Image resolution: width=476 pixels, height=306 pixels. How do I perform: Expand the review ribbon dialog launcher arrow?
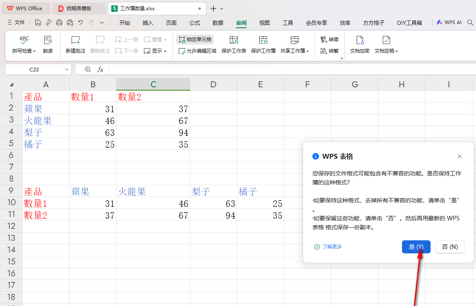[341, 58]
